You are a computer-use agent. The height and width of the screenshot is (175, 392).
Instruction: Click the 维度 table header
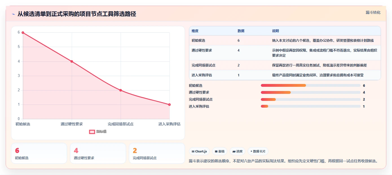point(195,31)
